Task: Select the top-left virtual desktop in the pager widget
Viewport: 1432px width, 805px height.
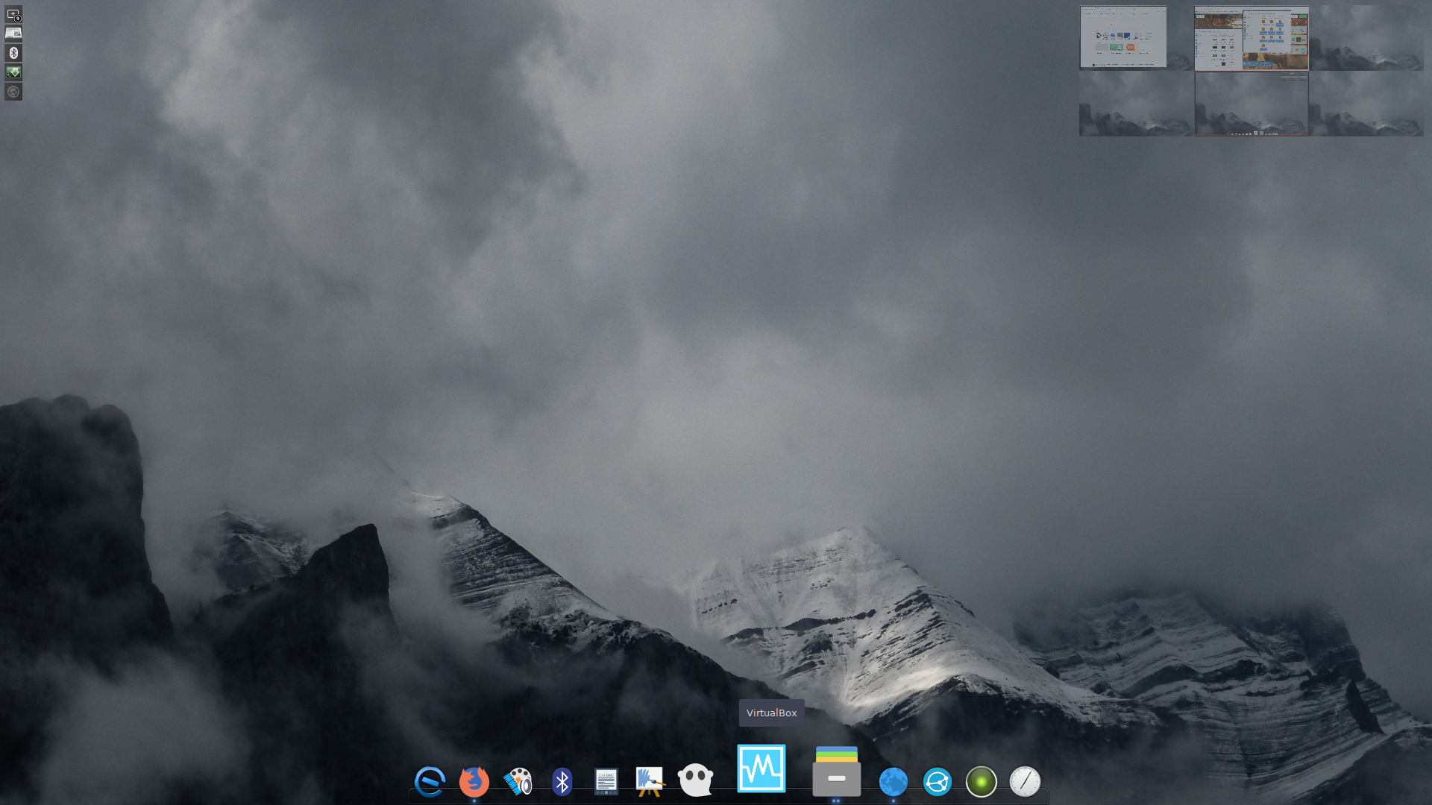Action: click(x=1122, y=37)
